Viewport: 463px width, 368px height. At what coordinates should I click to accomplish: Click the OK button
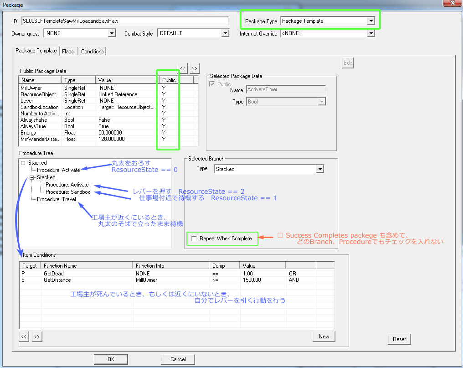[x=111, y=359]
